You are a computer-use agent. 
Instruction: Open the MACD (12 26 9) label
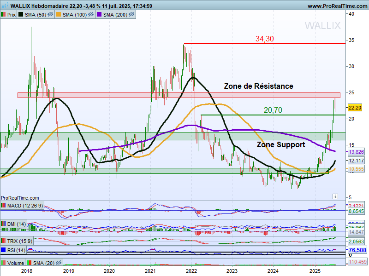25,206
